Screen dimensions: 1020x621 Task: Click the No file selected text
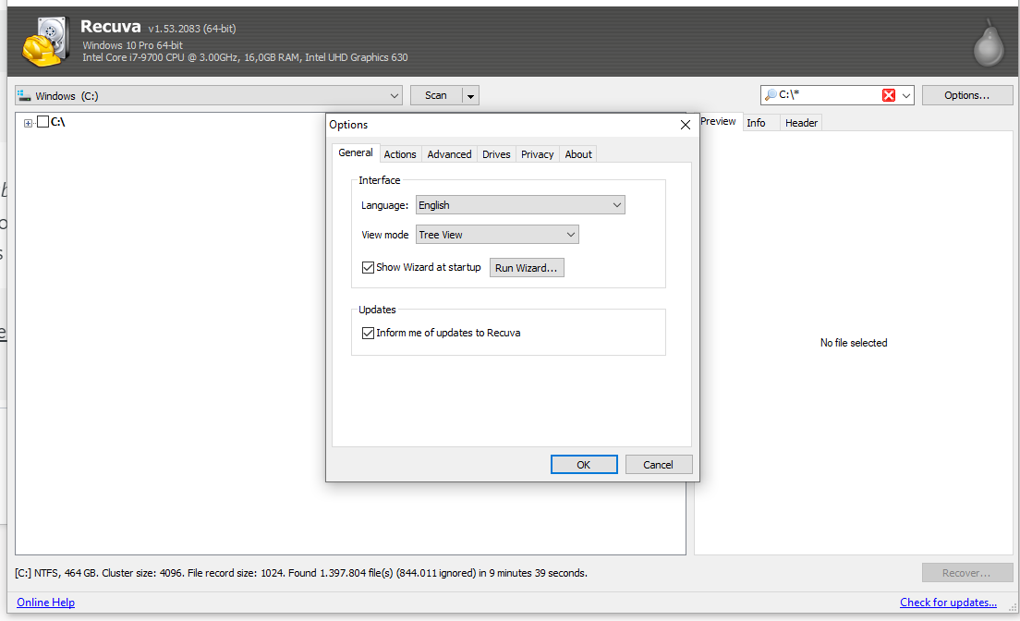(x=854, y=343)
